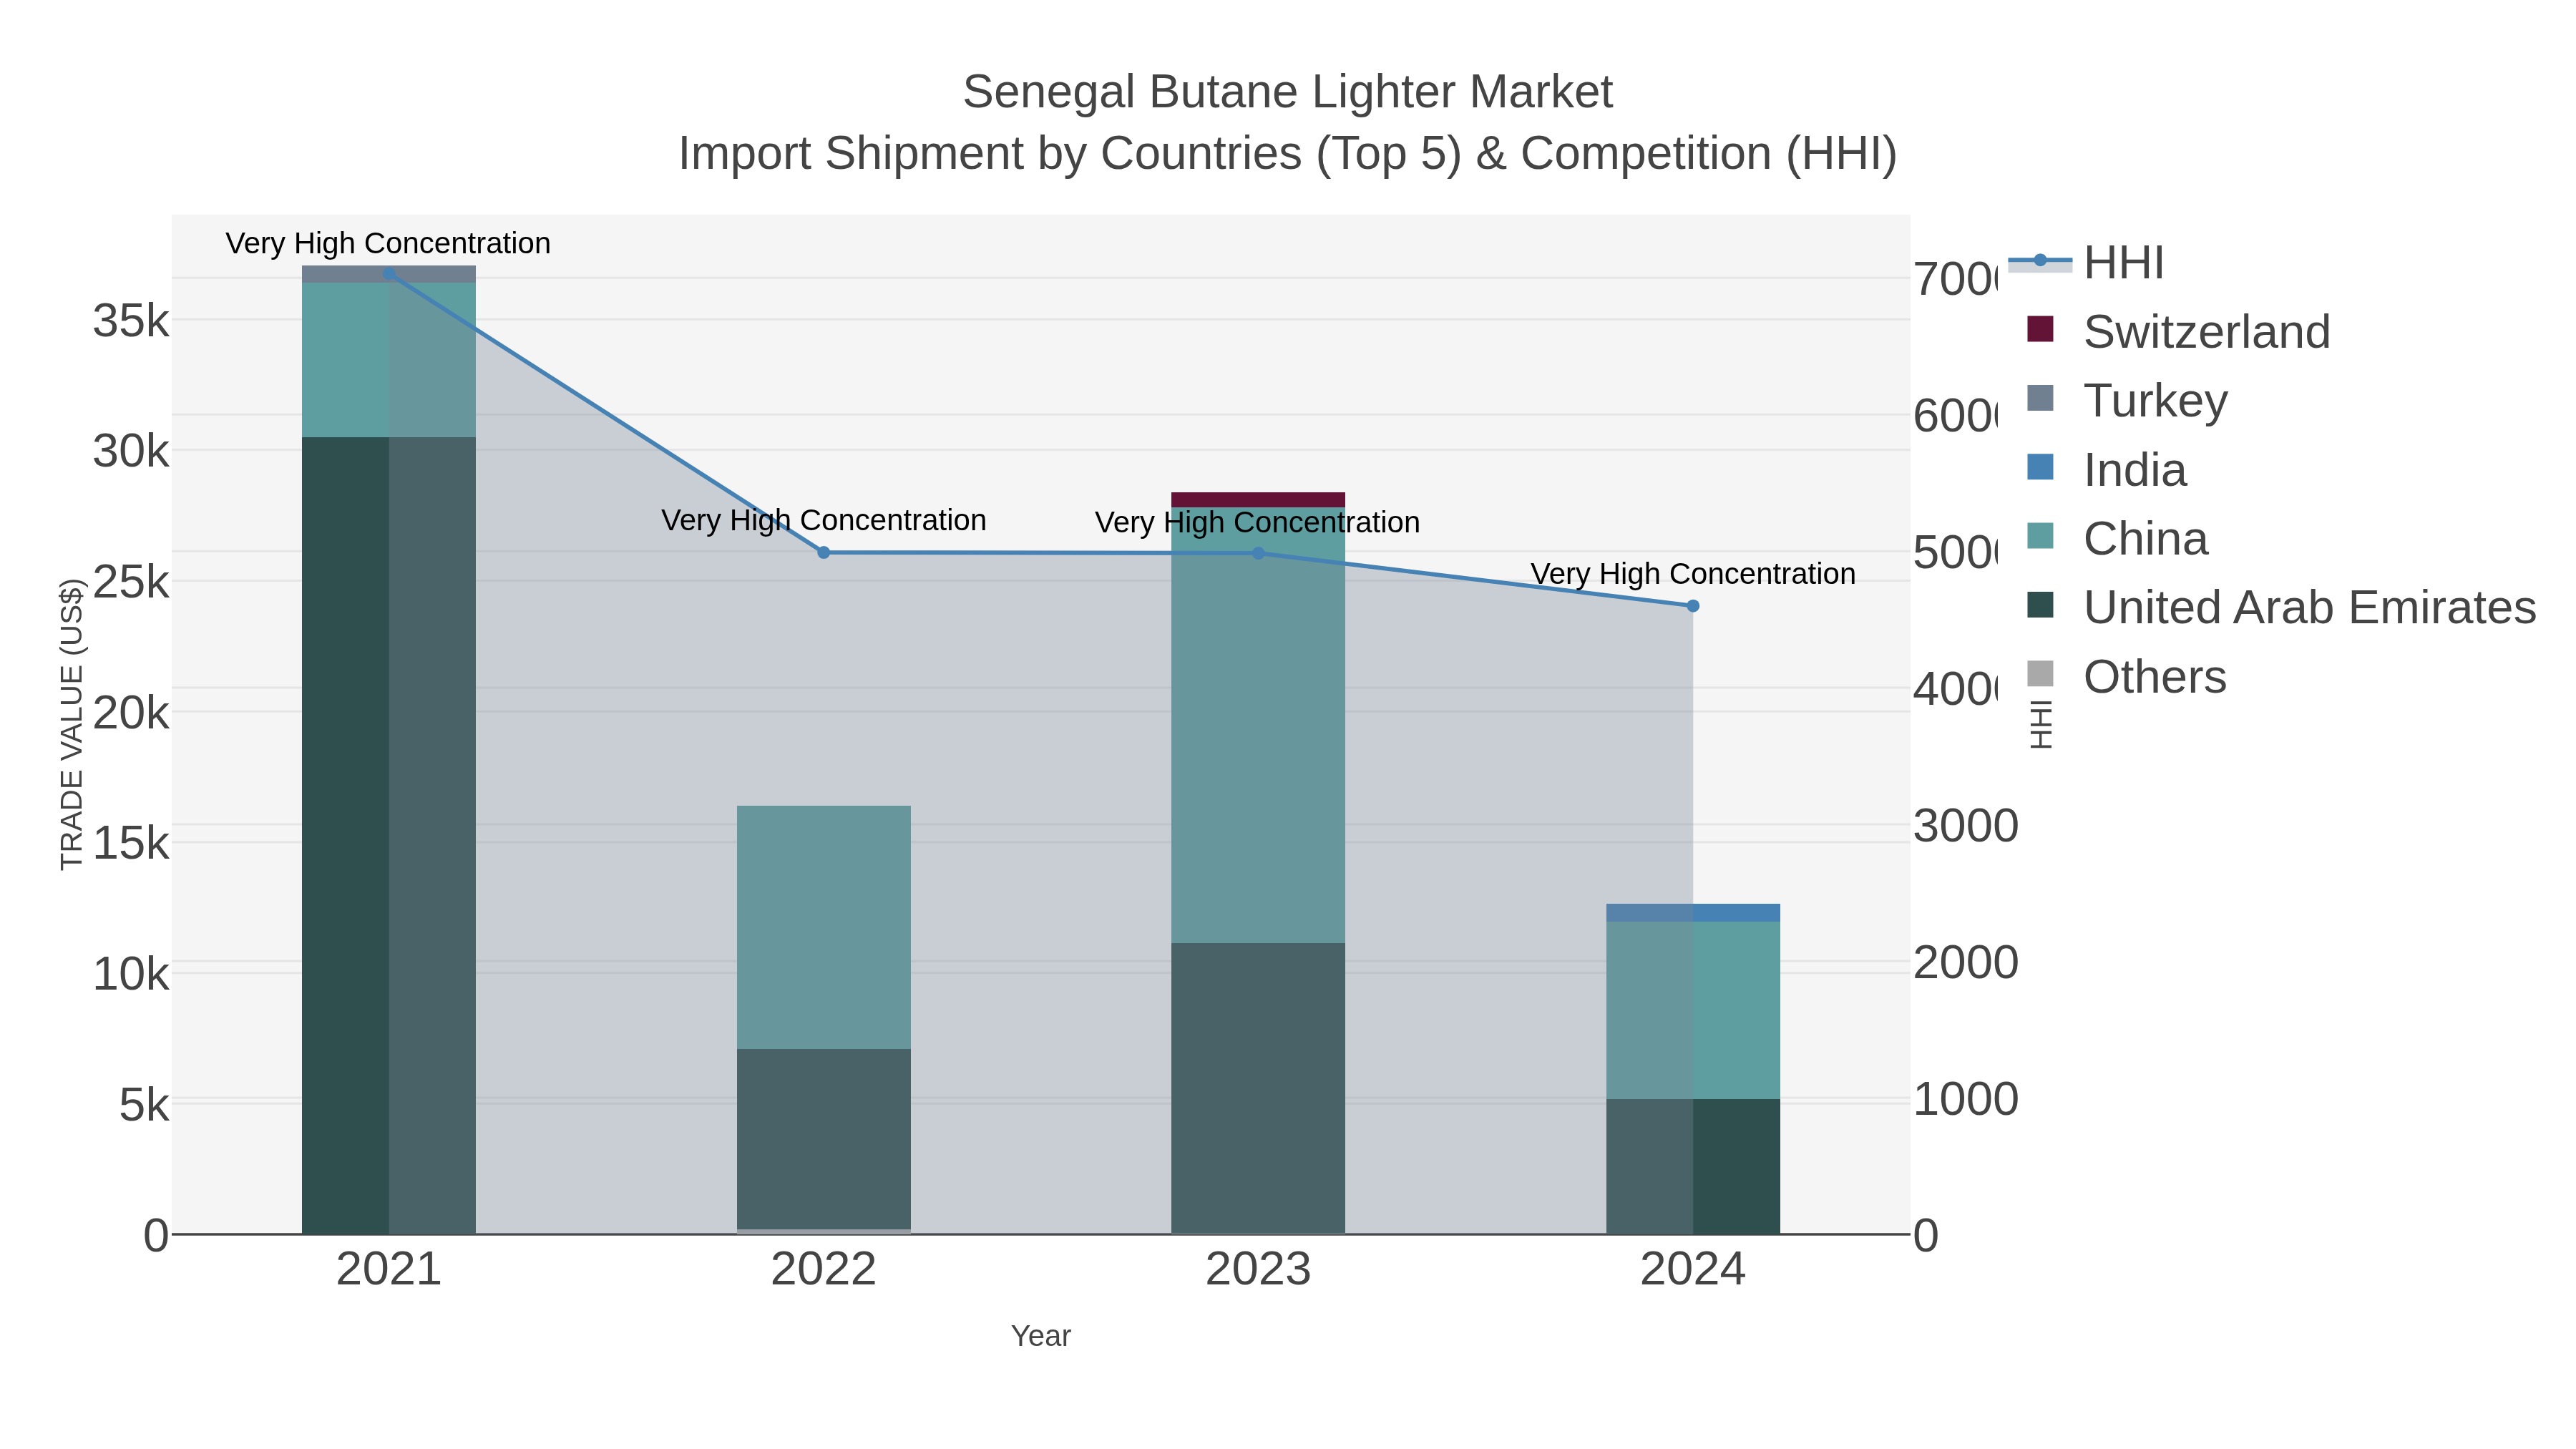Click the Turkey gray-blue legend swatch
This screenshot has height=1449, width=2576.
tap(2040, 398)
